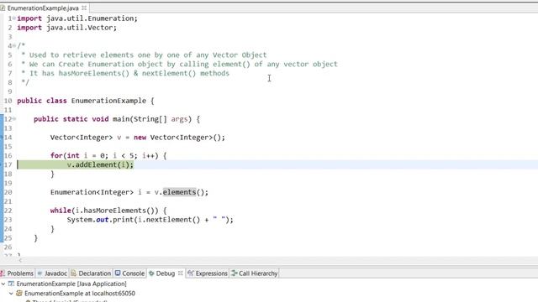Click the Call Hierarchy tab icon
Viewport: 538px width, 302px height.
point(235,273)
